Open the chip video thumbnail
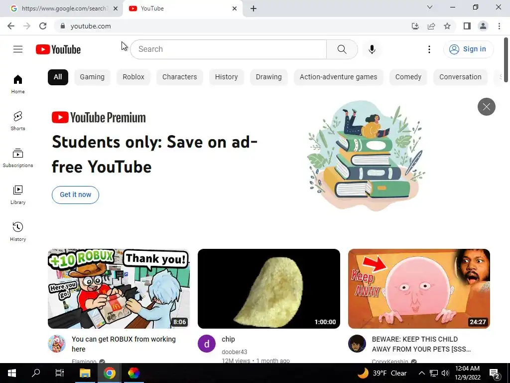Image resolution: width=510 pixels, height=383 pixels. click(x=268, y=289)
